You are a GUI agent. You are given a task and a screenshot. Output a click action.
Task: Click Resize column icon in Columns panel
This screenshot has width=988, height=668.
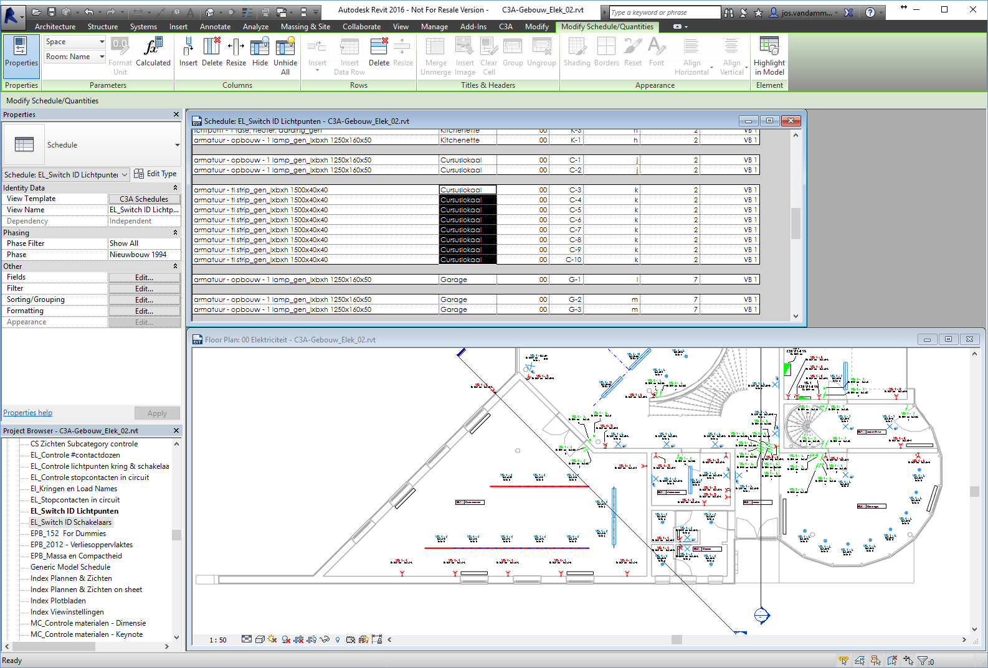[x=236, y=46]
